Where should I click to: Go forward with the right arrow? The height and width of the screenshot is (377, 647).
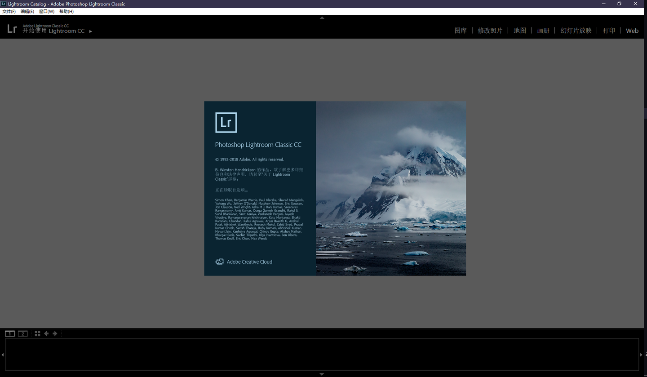pos(55,333)
